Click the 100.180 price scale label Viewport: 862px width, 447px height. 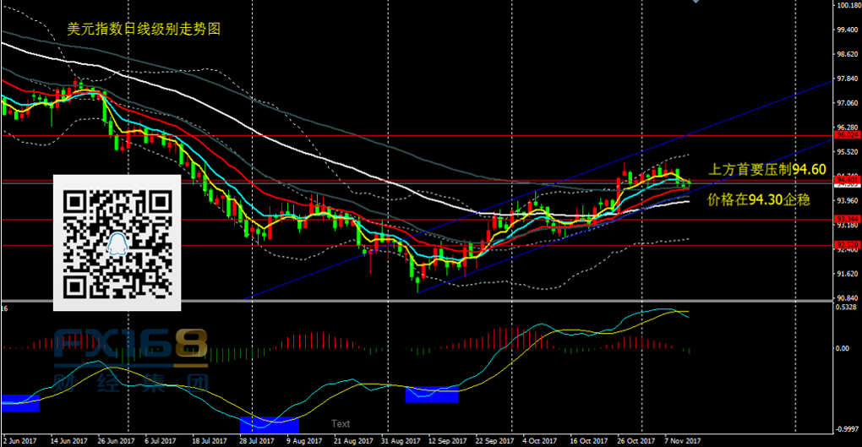[847, 6]
